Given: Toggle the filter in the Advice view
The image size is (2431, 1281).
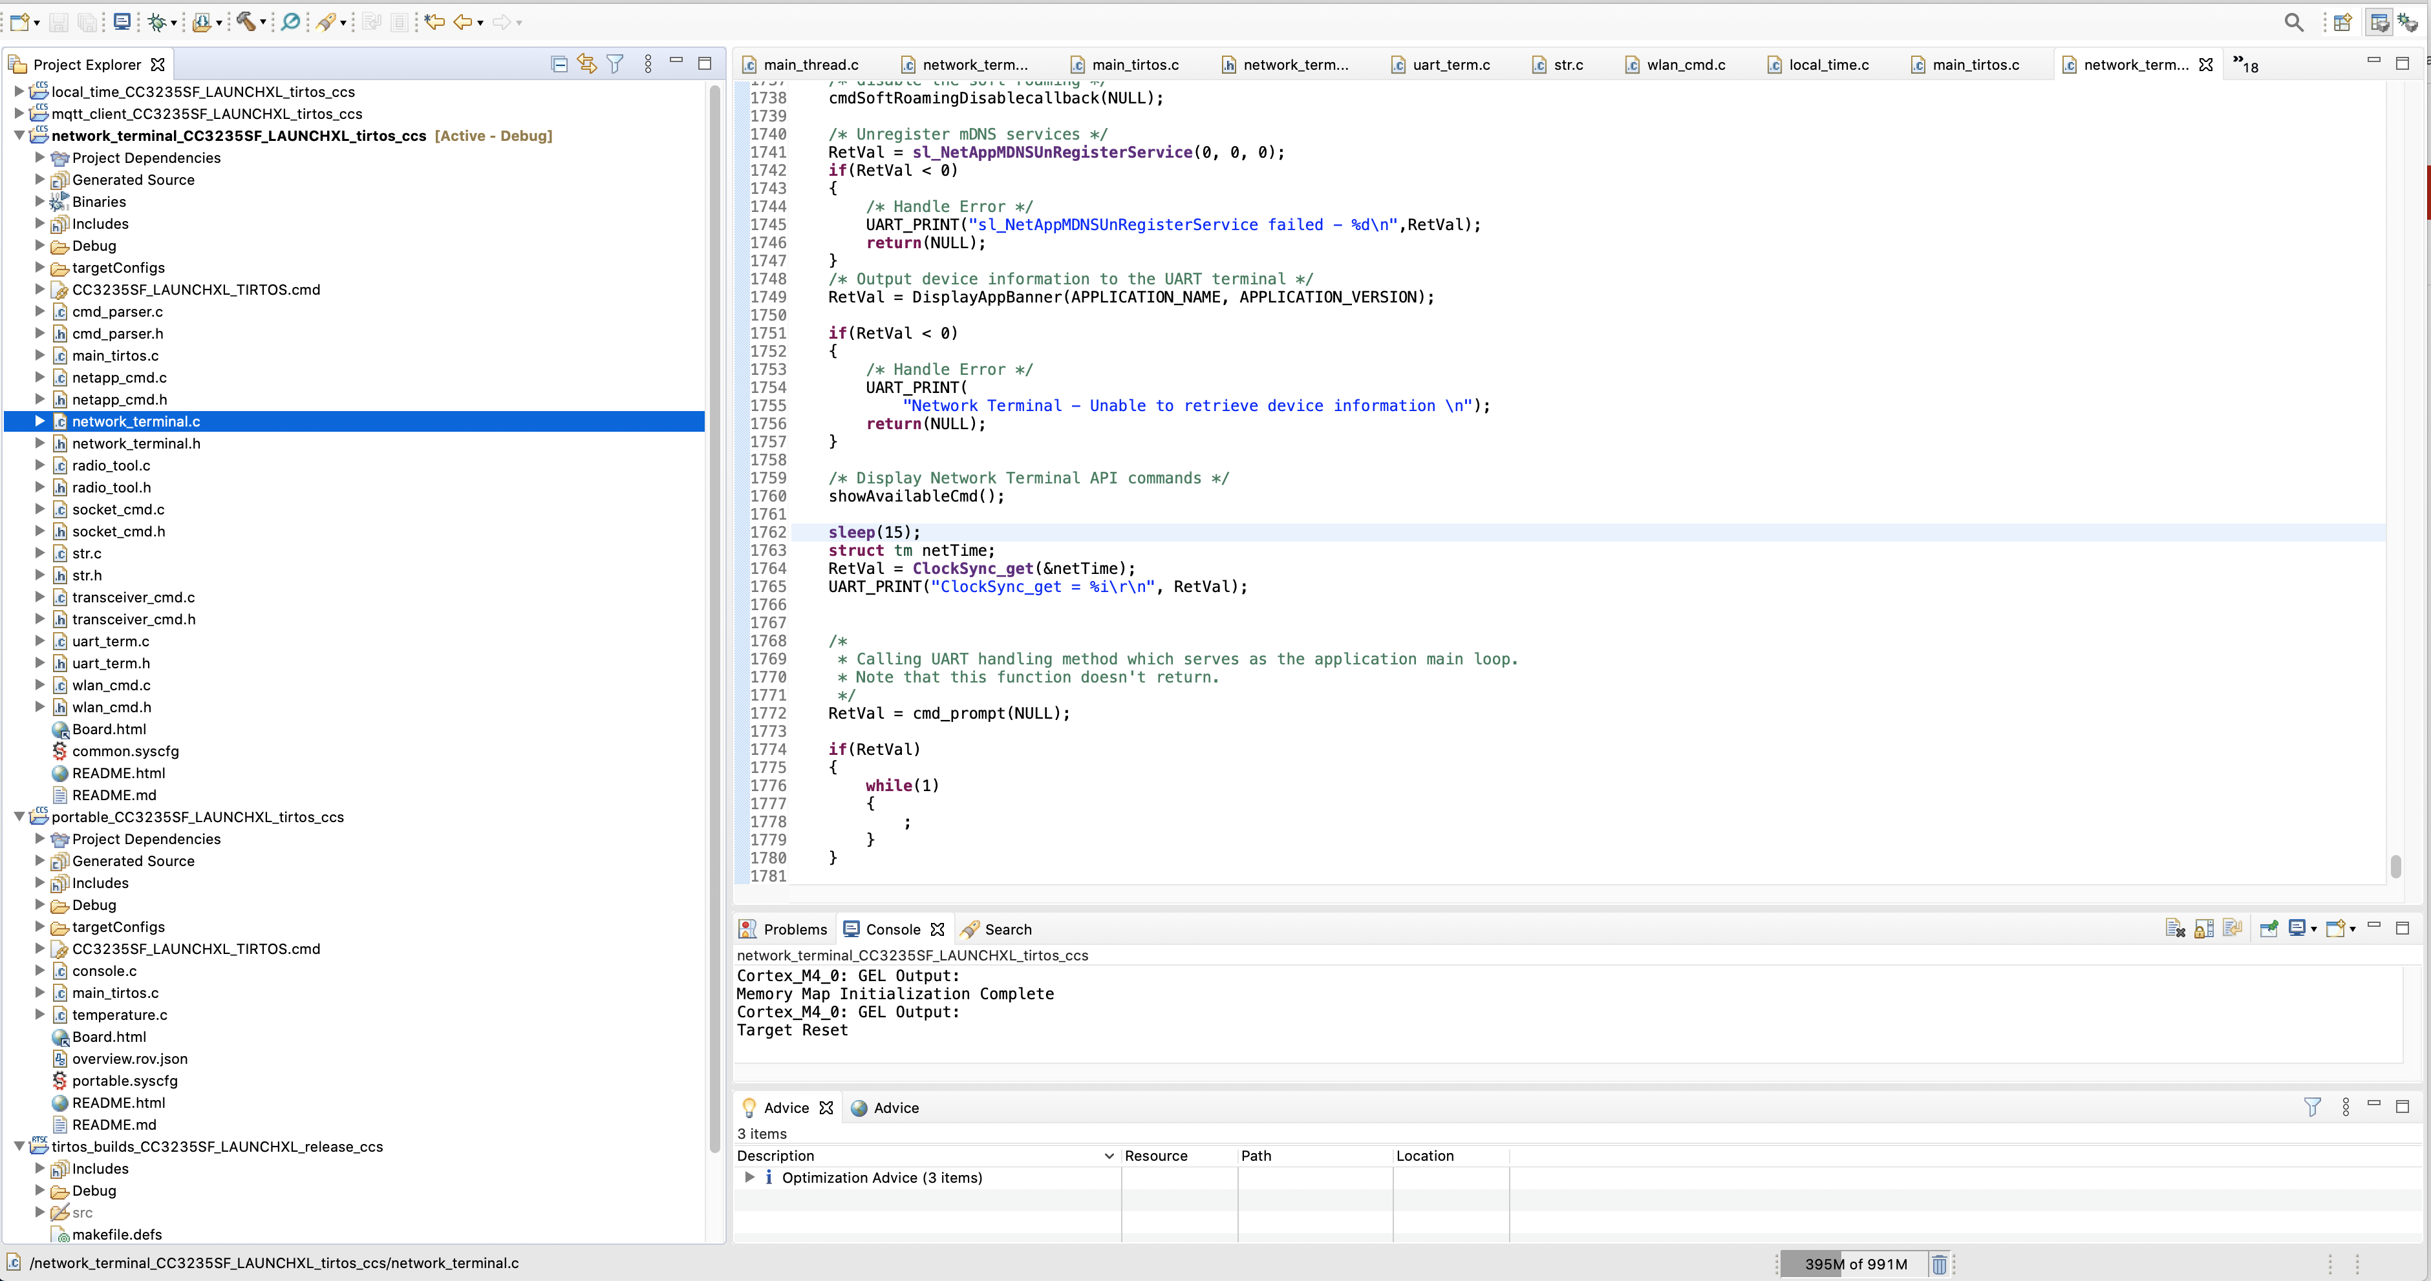Looking at the screenshot, I should pyautogui.click(x=2312, y=1106).
